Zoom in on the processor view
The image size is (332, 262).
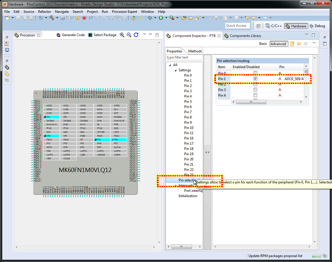122,35
